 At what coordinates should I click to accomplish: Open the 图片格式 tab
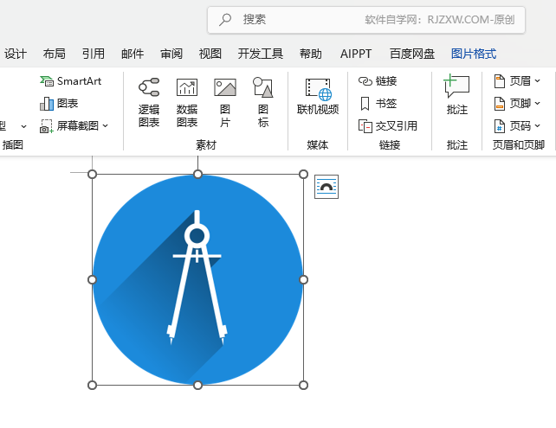pyautogui.click(x=474, y=54)
